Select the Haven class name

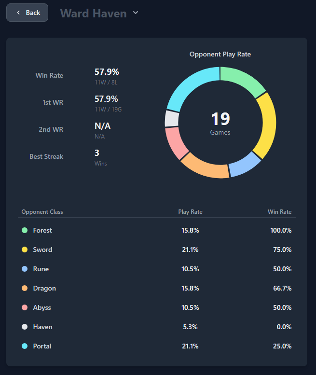(42, 327)
